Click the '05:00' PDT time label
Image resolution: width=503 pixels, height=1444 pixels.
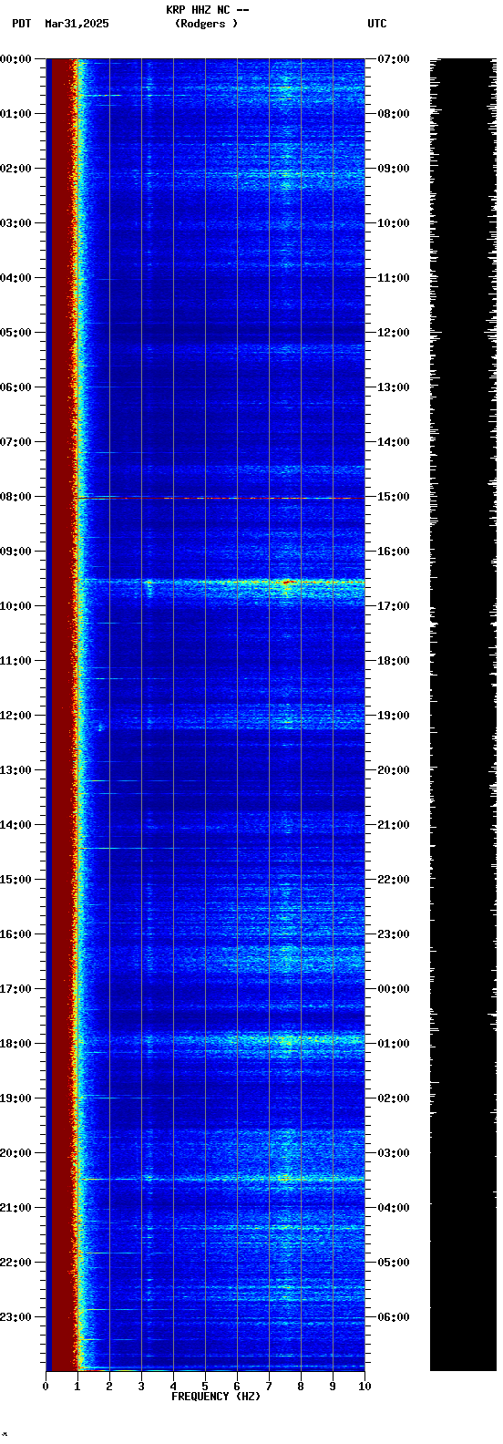click(x=16, y=333)
